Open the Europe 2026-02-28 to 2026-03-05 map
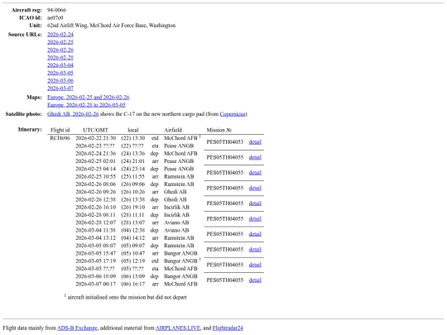Viewport: 447px width, 335px height. pos(86,105)
